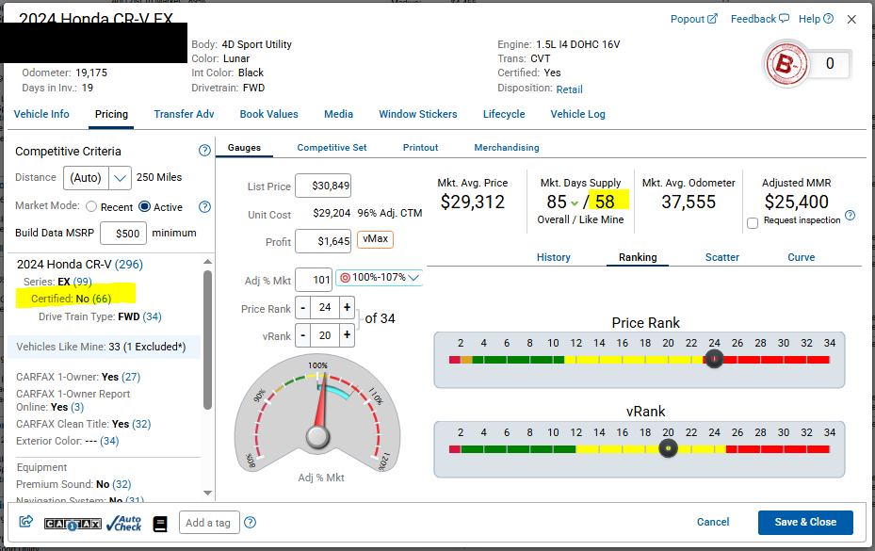Image resolution: width=875 pixels, height=551 pixels.
Task: Select the Active market mode radio
Action: (x=144, y=206)
